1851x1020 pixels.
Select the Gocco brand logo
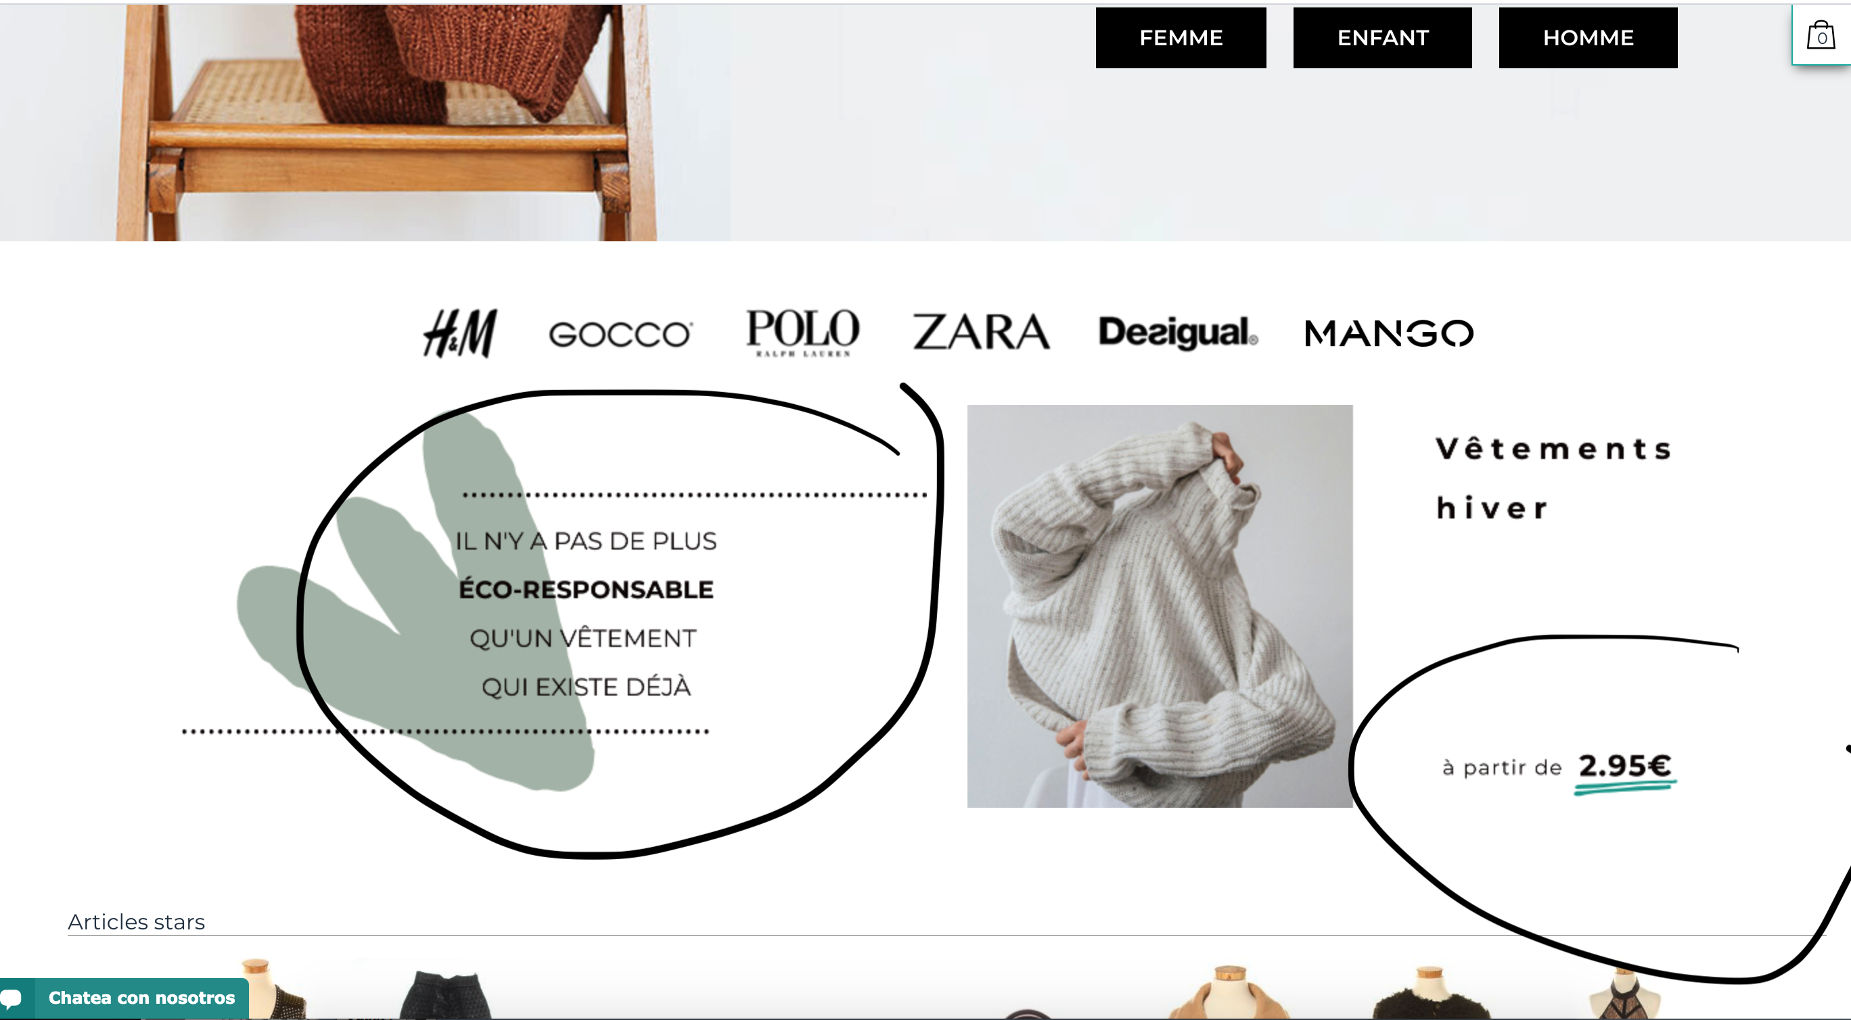point(620,334)
